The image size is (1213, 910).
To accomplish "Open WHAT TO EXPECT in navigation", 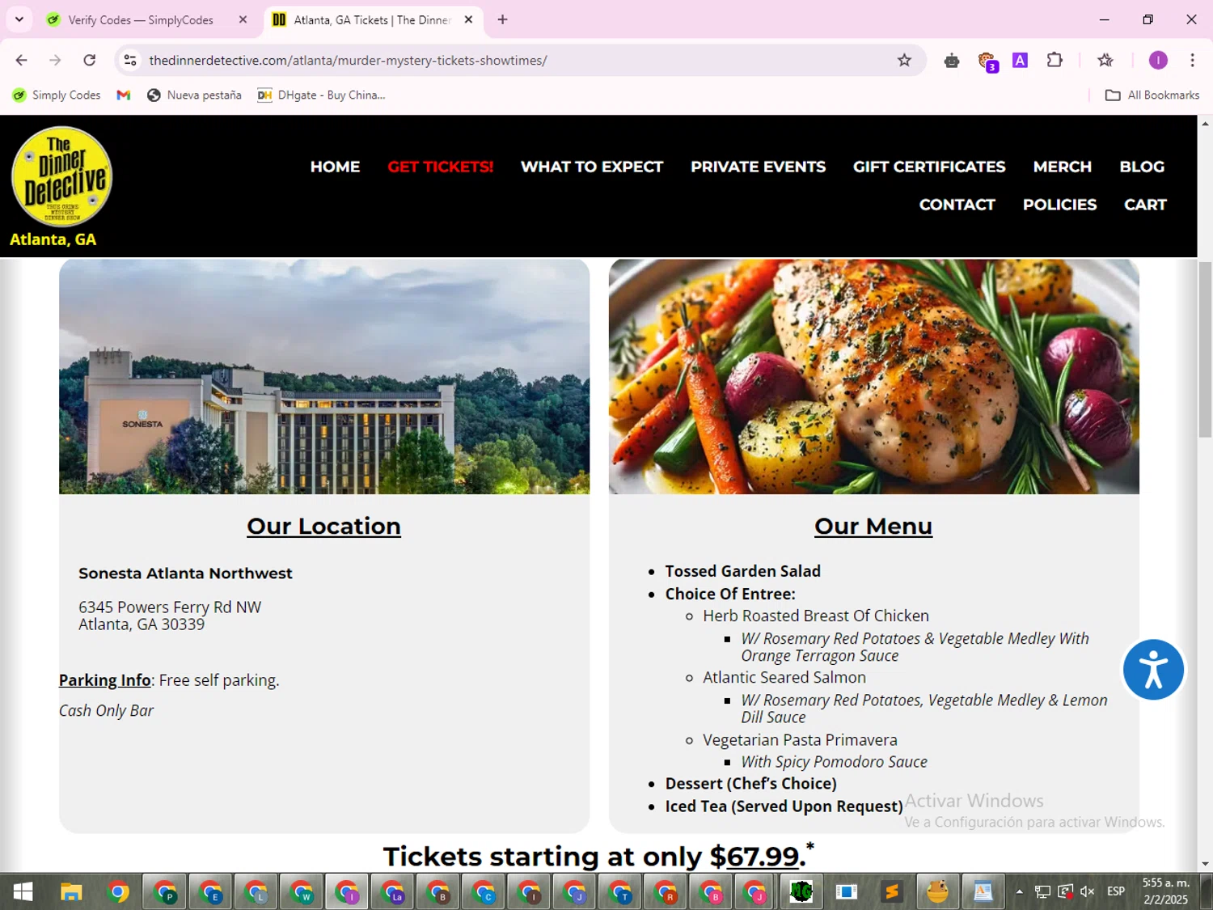I will 592,167.
